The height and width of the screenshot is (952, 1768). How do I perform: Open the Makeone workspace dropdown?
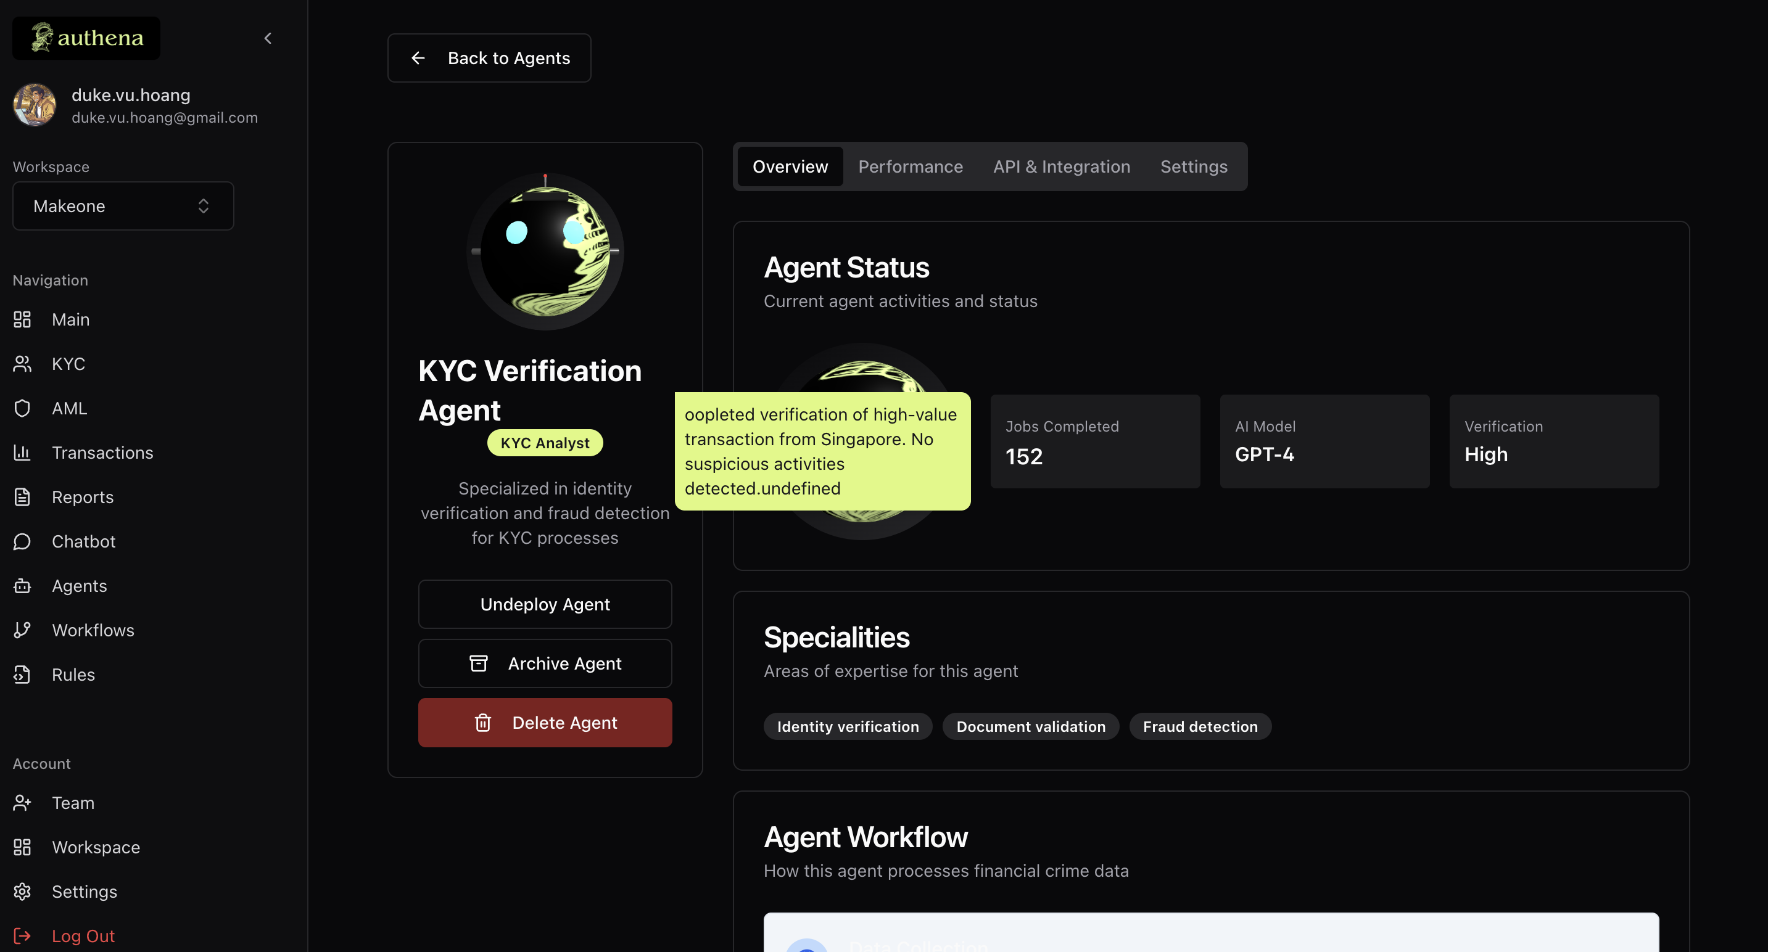[x=123, y=206]
